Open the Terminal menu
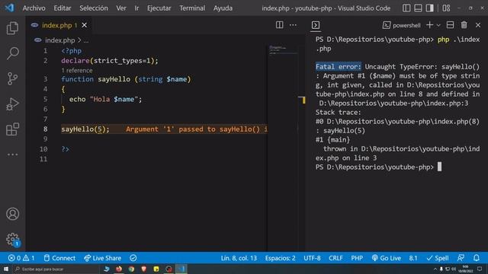Viewport: 488px width, 274px height. point(192,8)
